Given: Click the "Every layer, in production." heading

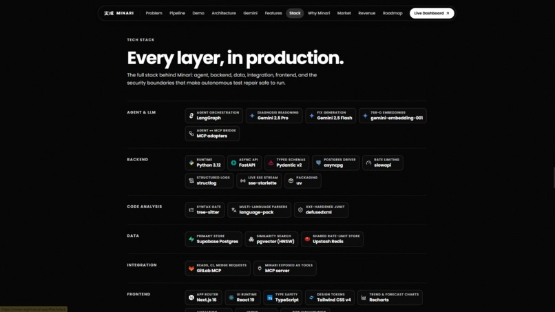Looking at the screenshot, I should (235, 58).
